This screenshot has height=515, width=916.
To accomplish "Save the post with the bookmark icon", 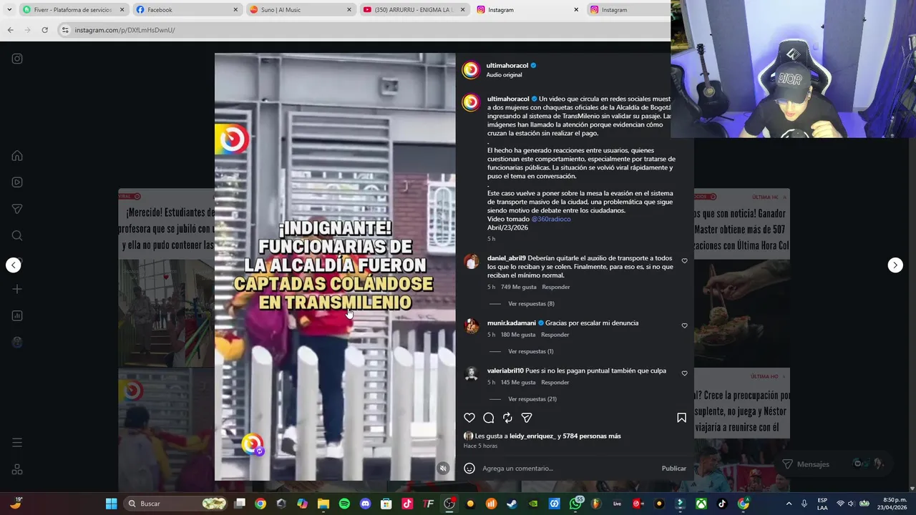I will (681, 418).
